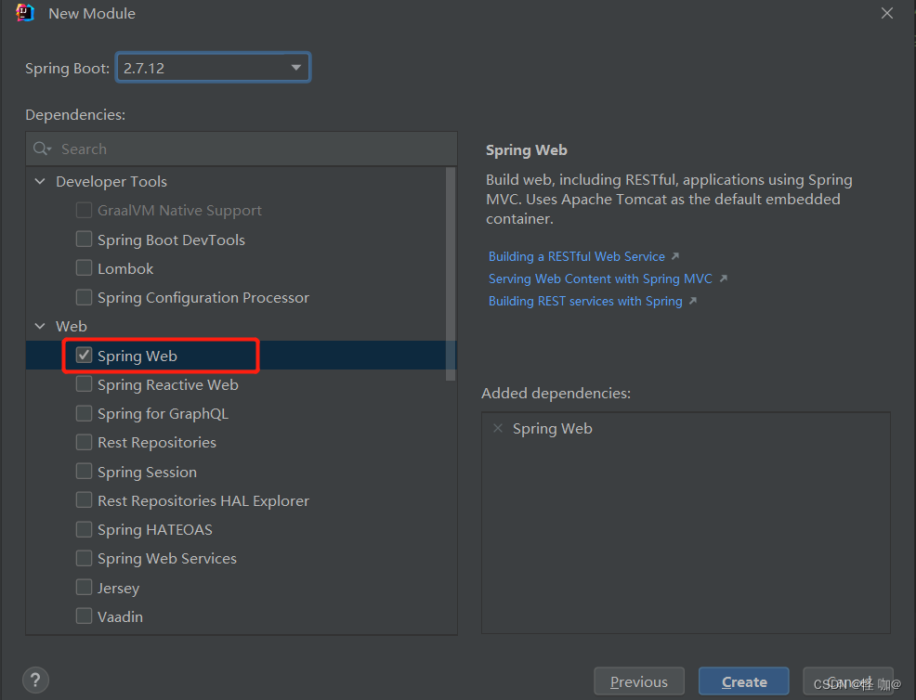
Task: Enable GraalVM Native Support checkbox
Action: coord(85,210)
